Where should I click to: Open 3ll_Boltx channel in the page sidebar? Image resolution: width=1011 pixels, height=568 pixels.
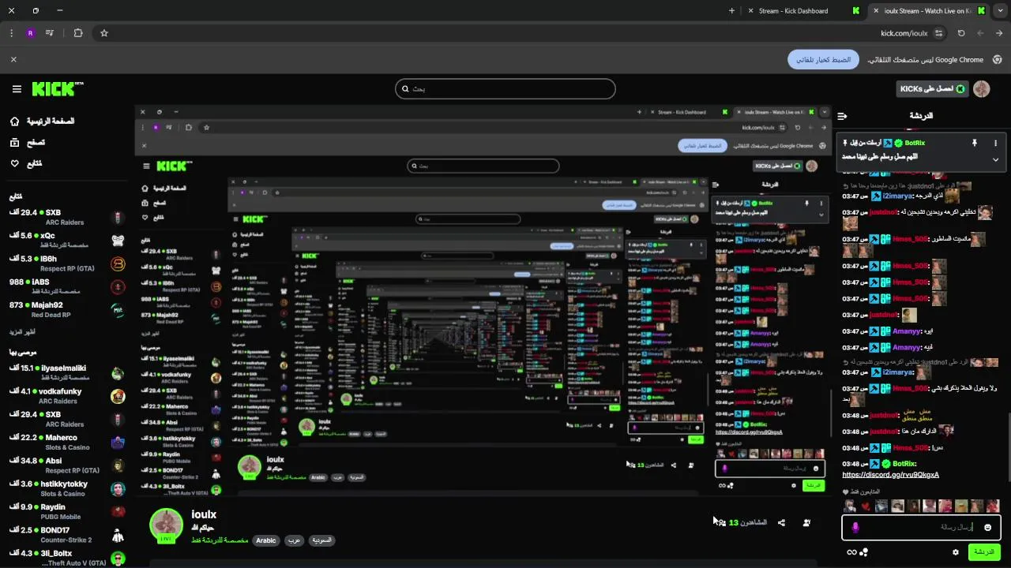tap(67, 558)
